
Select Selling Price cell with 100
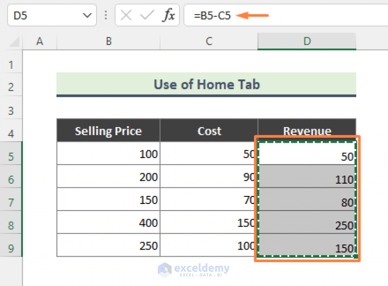(108, 153)
